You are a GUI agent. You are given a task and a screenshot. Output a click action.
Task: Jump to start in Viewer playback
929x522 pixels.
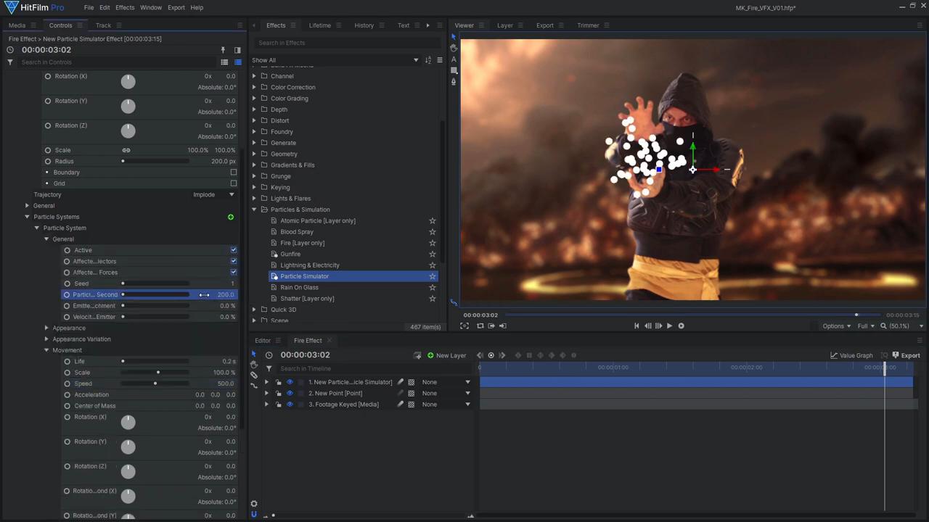tap(637, 326)
